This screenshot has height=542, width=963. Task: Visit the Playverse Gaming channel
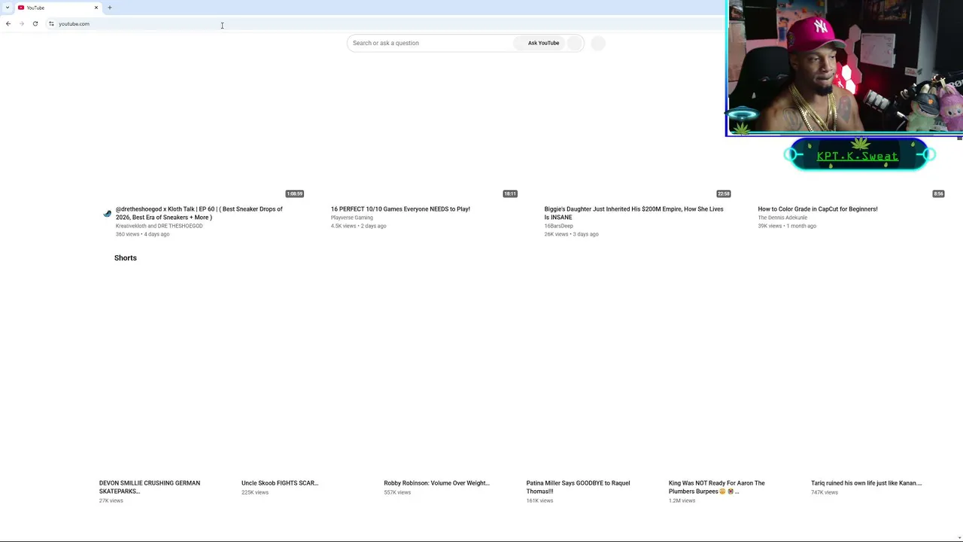pos(352,218)
